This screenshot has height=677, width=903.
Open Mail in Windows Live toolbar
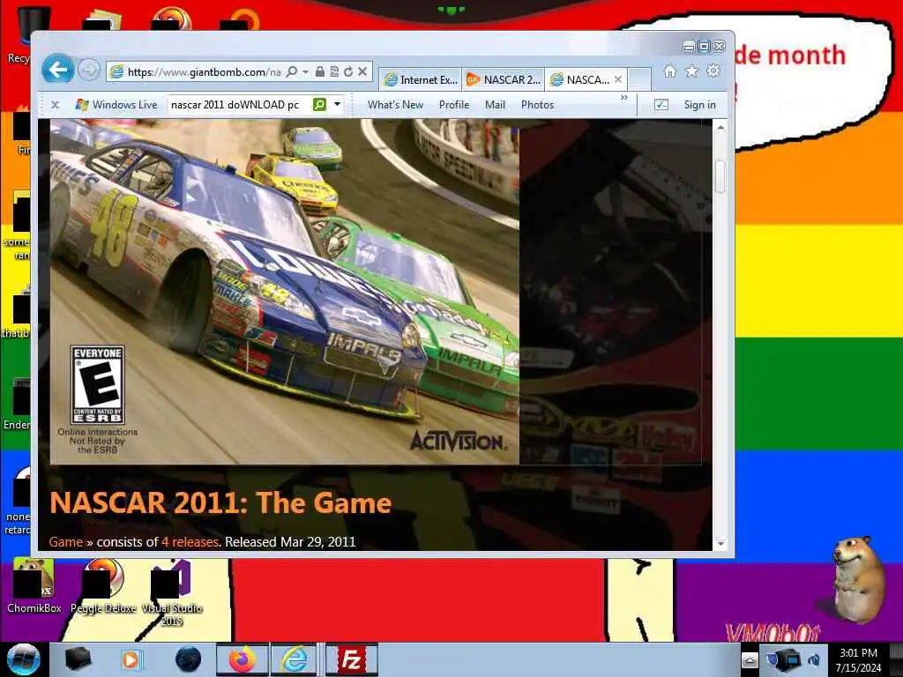pyautogui.click(x=495, y=105)
